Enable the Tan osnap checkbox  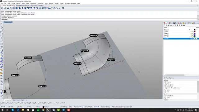click(34, 103)
